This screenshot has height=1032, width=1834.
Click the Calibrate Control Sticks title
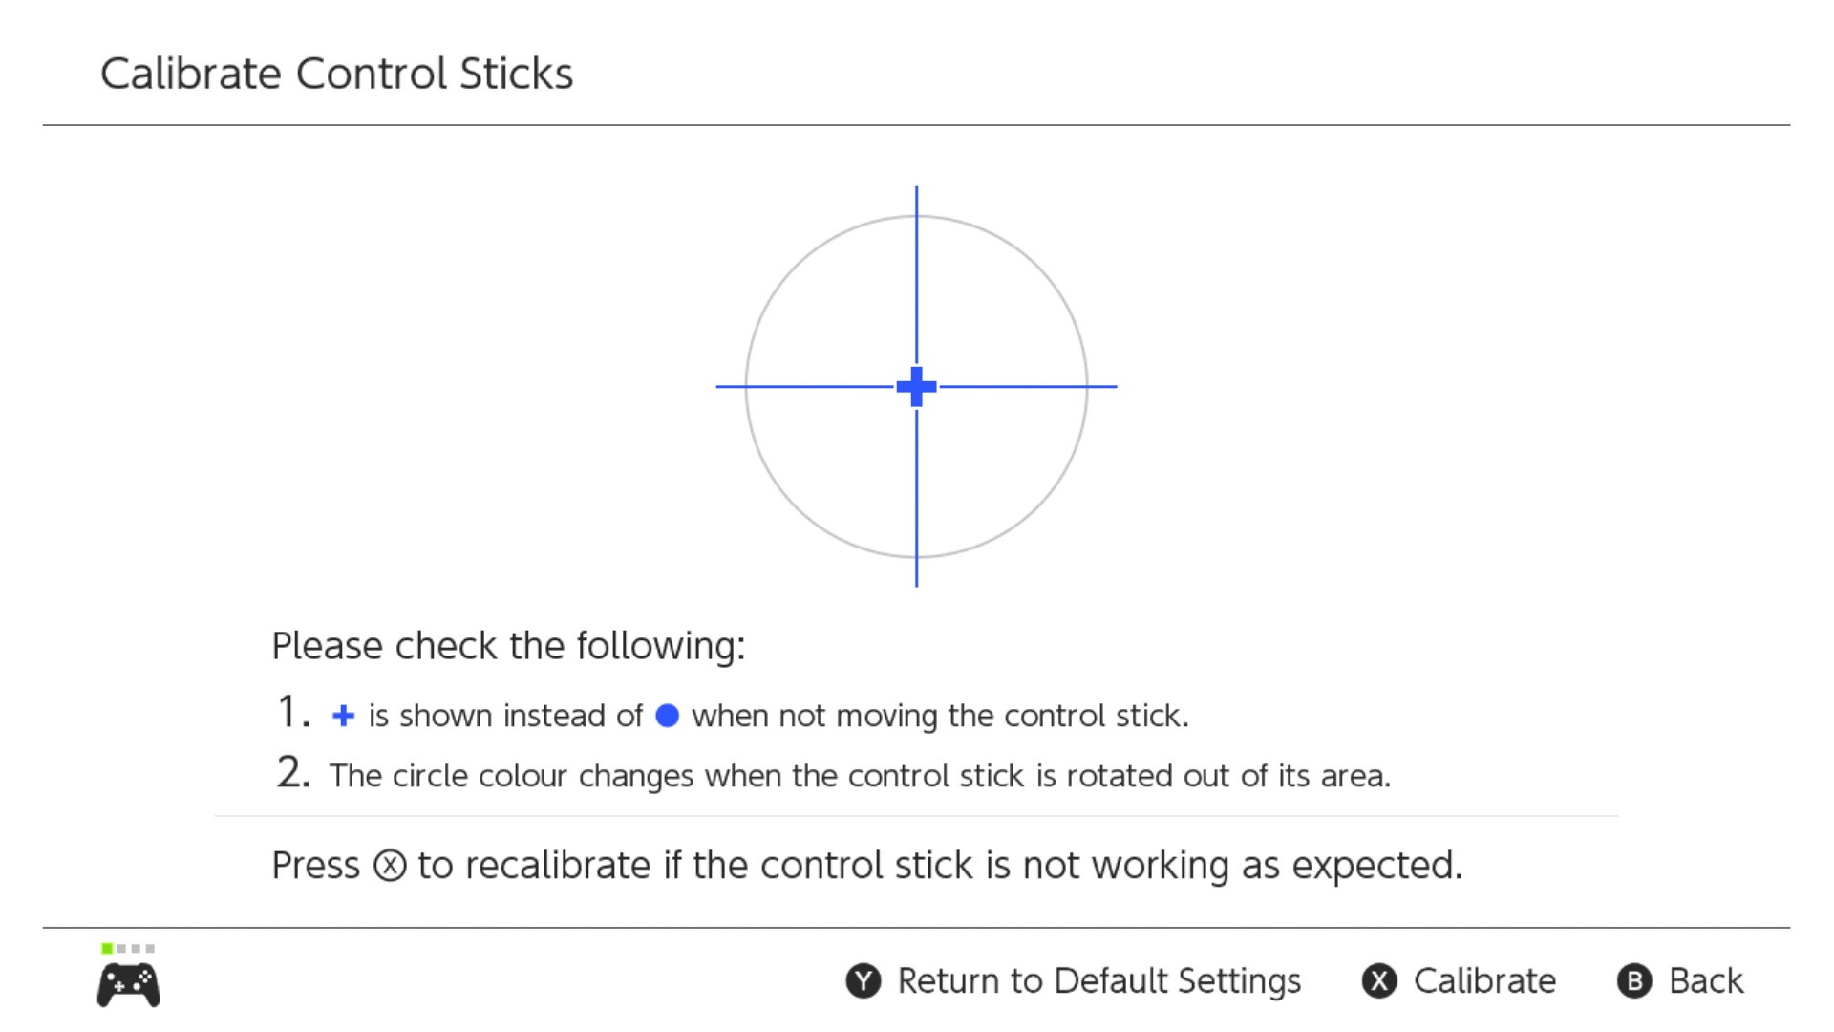336,74
